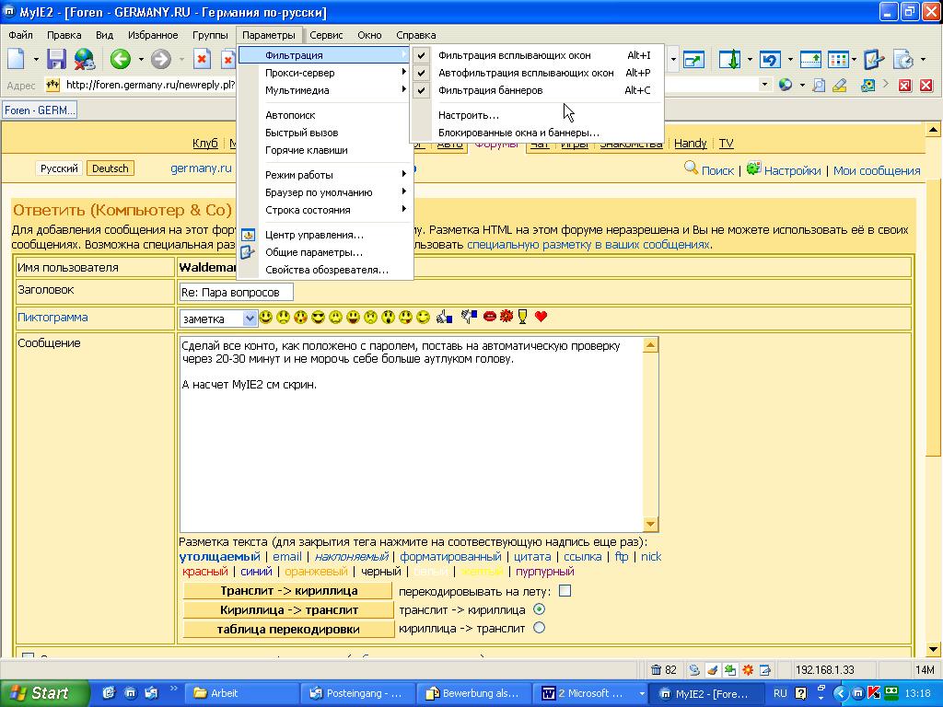The height and width of the screenshot is (707, 943).
Task: Click the clock history toolbar icon
Action: [x=903, y=60]
